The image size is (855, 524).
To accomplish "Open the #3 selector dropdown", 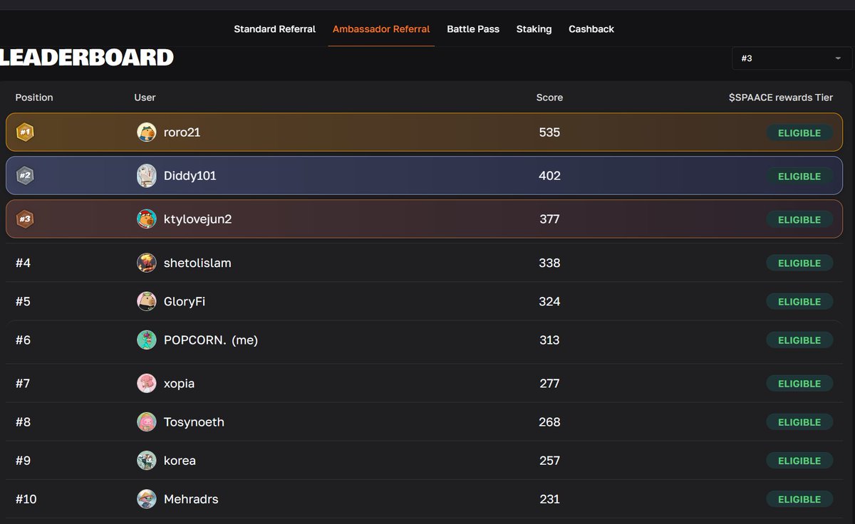I will 791,58.
